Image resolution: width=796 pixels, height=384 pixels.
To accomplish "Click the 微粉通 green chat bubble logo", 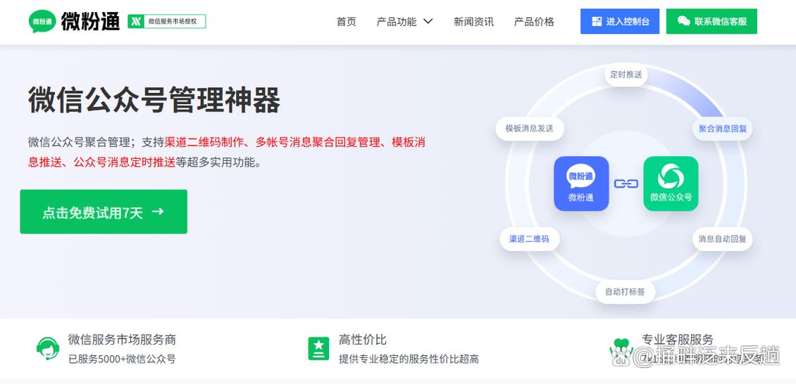I will [42, 21].
